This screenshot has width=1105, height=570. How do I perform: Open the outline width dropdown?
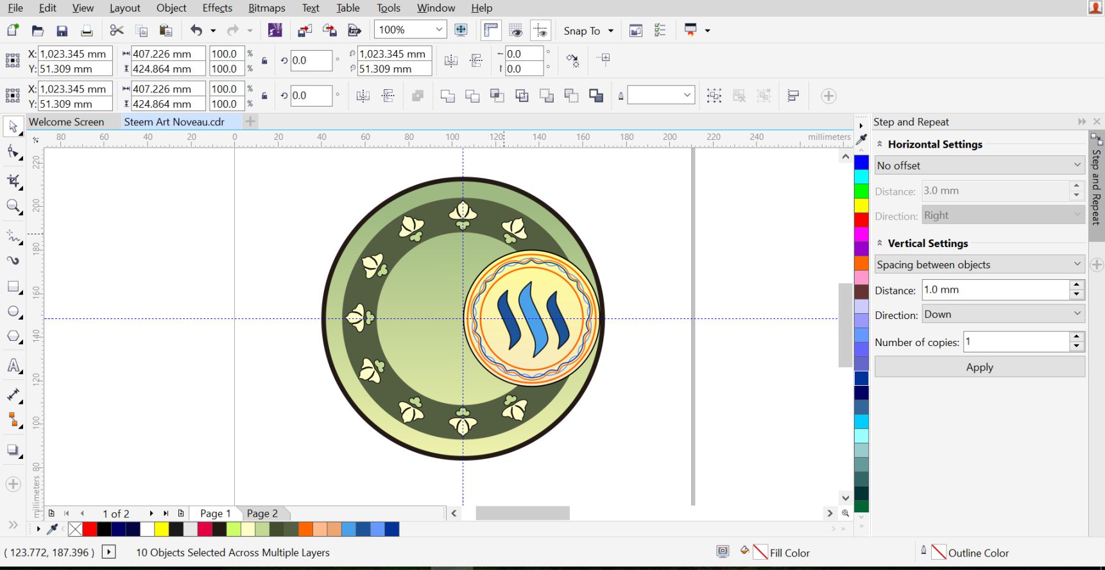(x=687, y=96)
